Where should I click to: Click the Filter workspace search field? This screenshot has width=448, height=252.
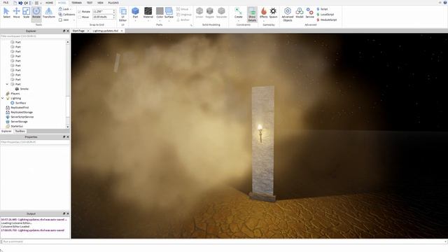35,36
